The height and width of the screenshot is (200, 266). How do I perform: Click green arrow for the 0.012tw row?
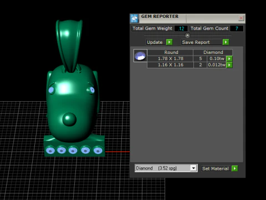pos(229,65)
